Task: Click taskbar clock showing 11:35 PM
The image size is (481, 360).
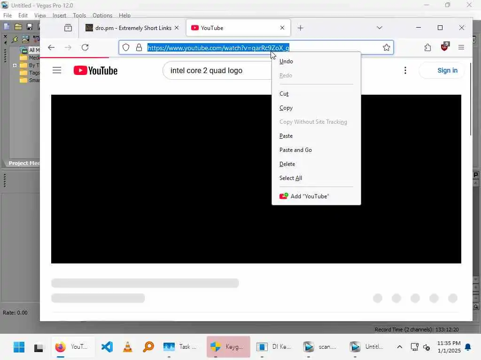Action: tap(449, 347)
